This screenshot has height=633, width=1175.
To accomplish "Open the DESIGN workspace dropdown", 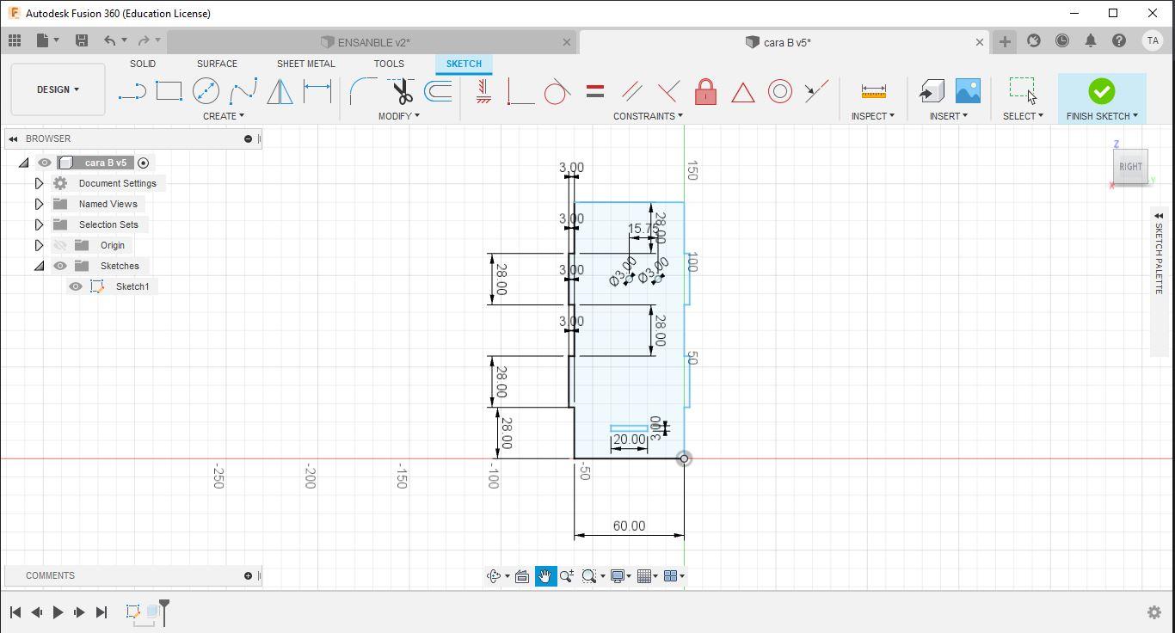I will (x=58, y=89).
